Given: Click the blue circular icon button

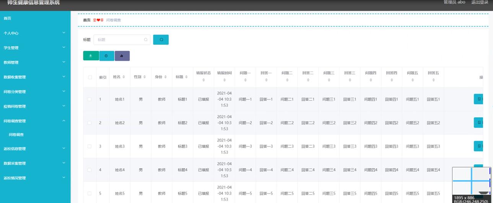Looking at the screenshot, I should pyautogui.click(x=107, y=56).
